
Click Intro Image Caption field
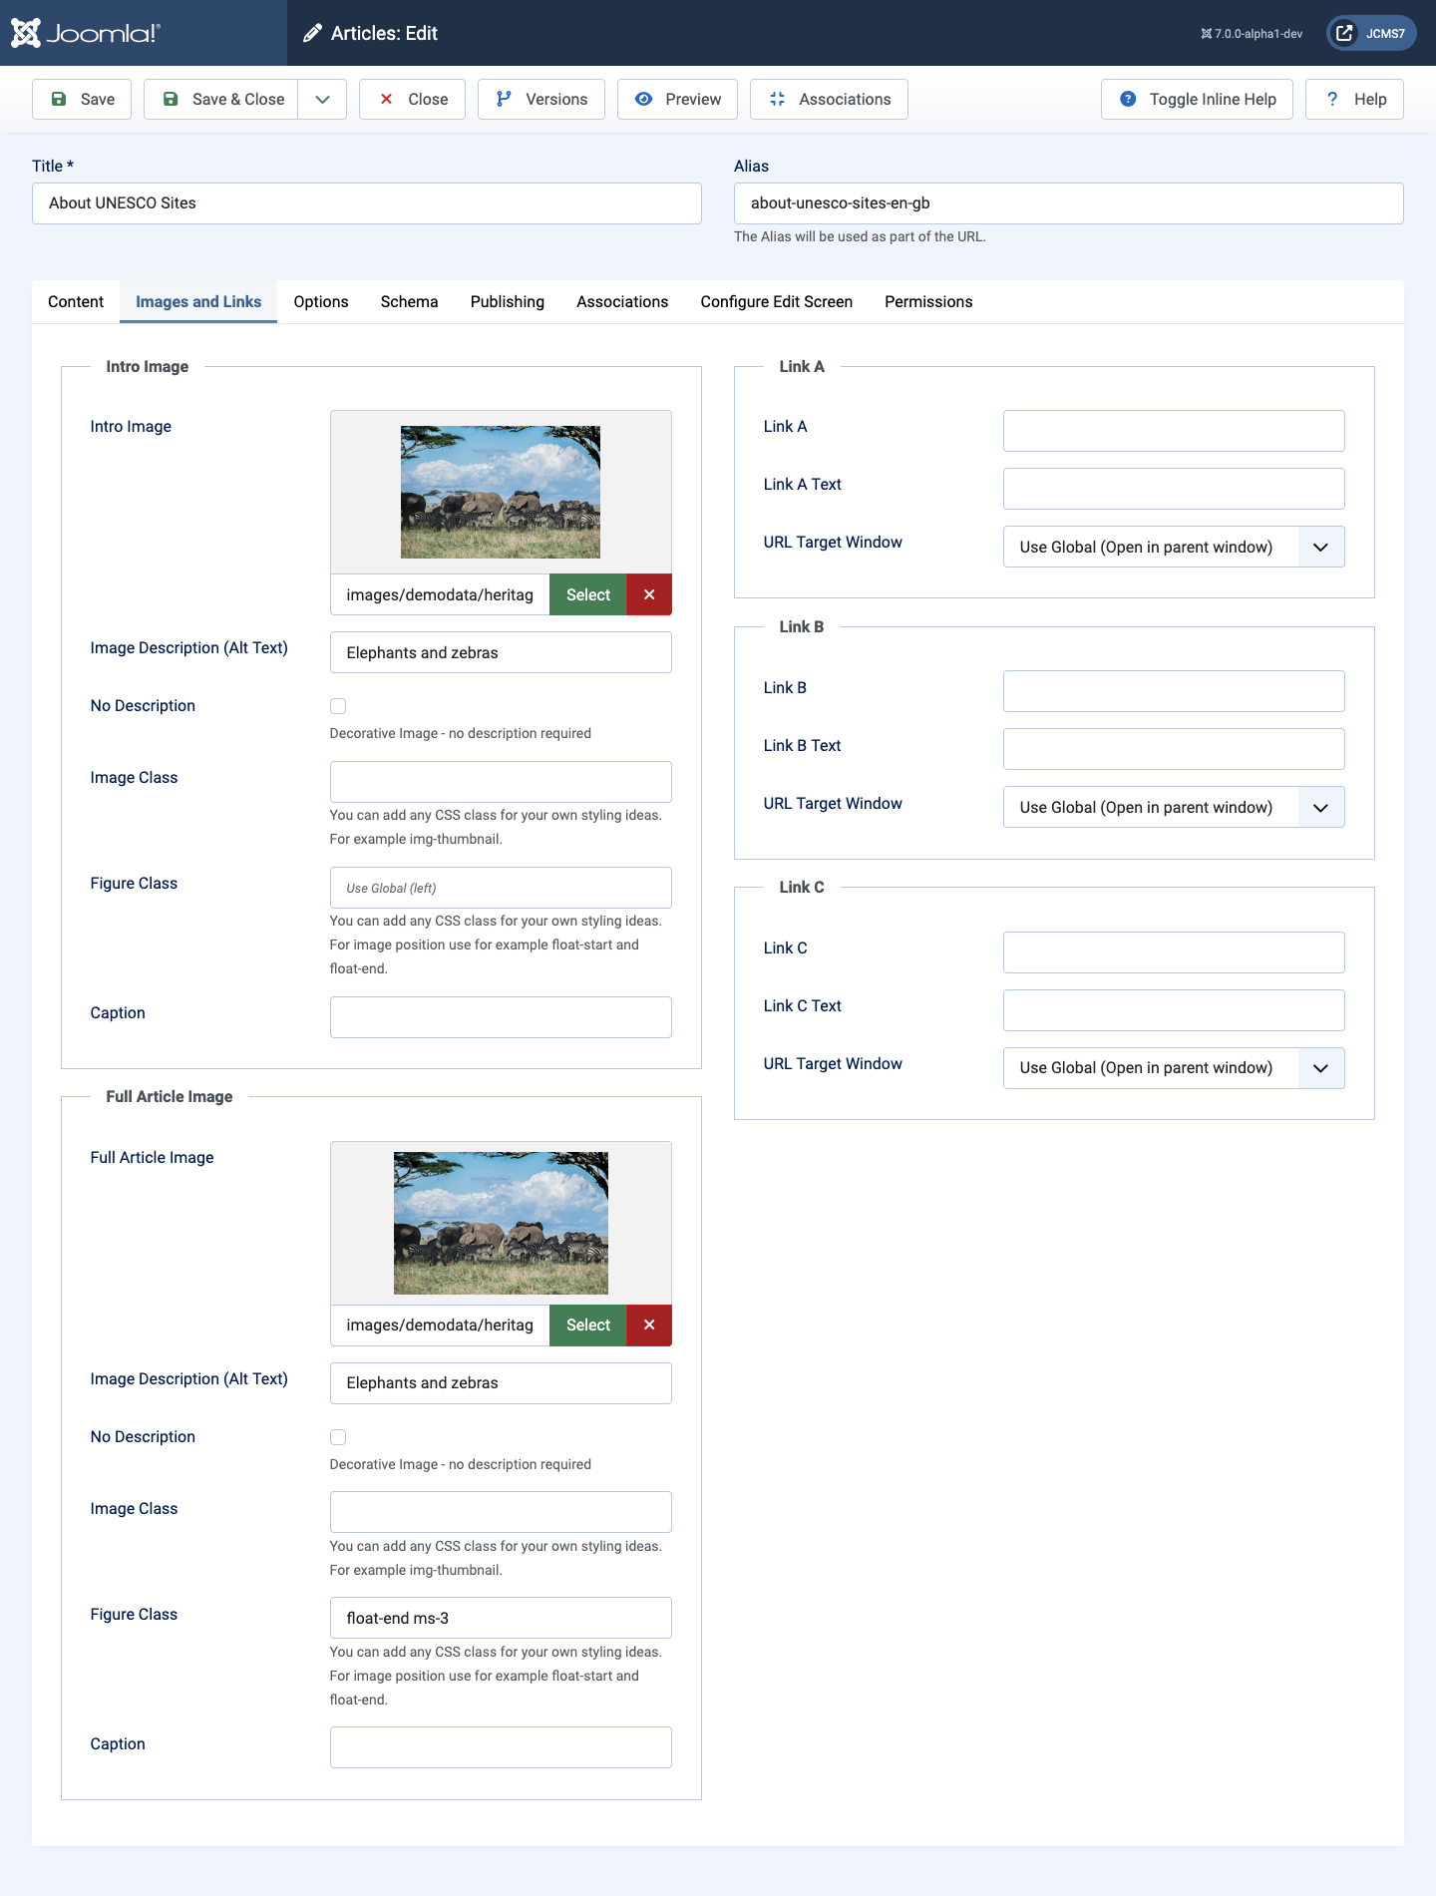click(501, 1017)
